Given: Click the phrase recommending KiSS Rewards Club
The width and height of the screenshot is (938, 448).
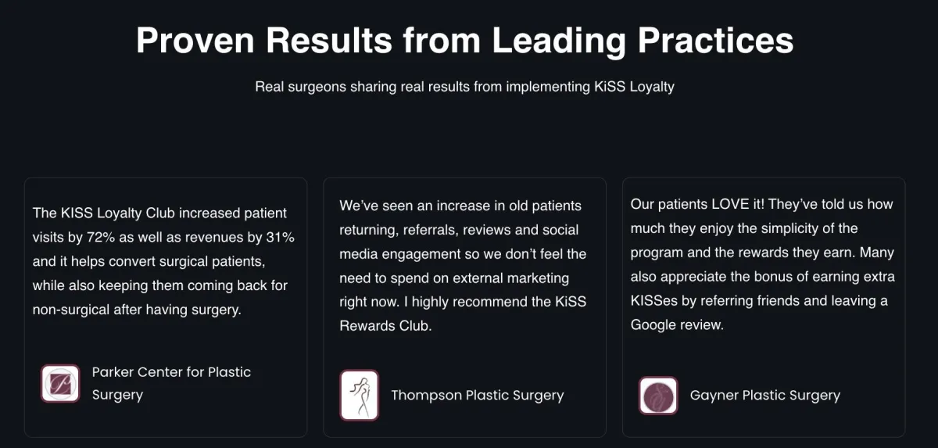Looking at the screenshot, I should (x=463, y=314).
